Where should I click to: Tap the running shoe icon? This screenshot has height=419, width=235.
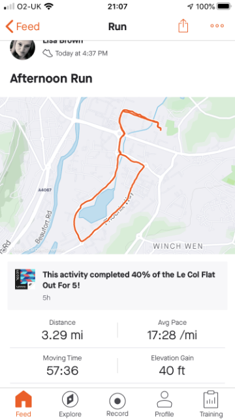pos(48,53)
